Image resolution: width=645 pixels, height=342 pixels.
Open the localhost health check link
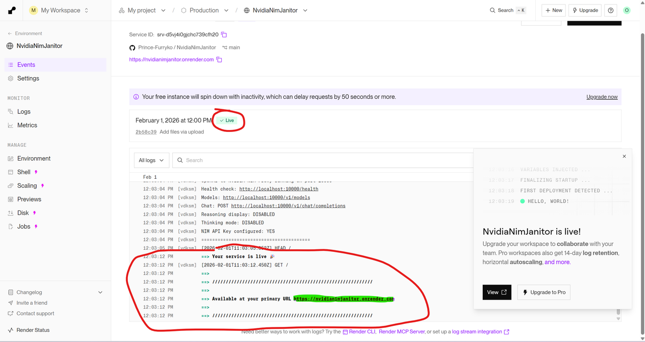click(279, 189)
